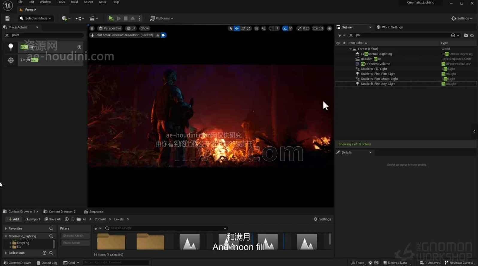Viewport: 478px width, 266px height.
Task: Open the Perspective view mode menu
Action: (x=110, y=28)
